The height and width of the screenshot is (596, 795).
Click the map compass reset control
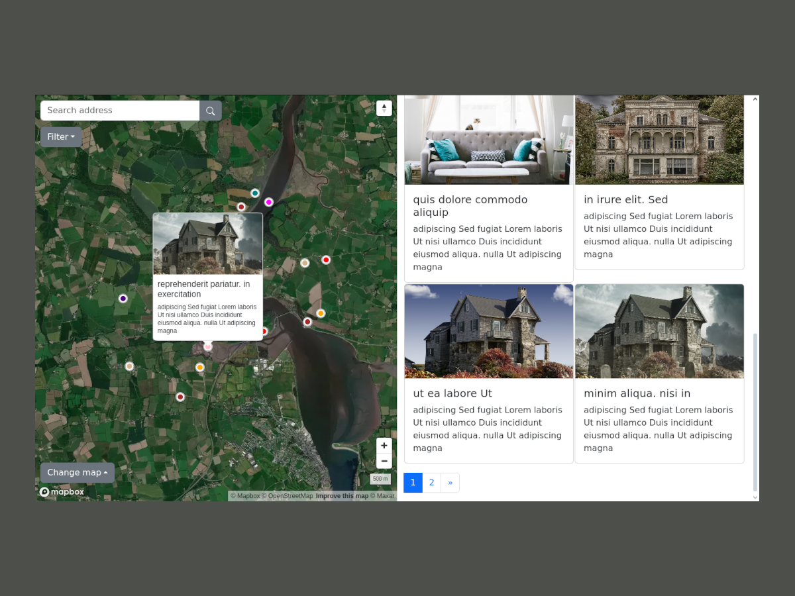[x=384, y=107]
